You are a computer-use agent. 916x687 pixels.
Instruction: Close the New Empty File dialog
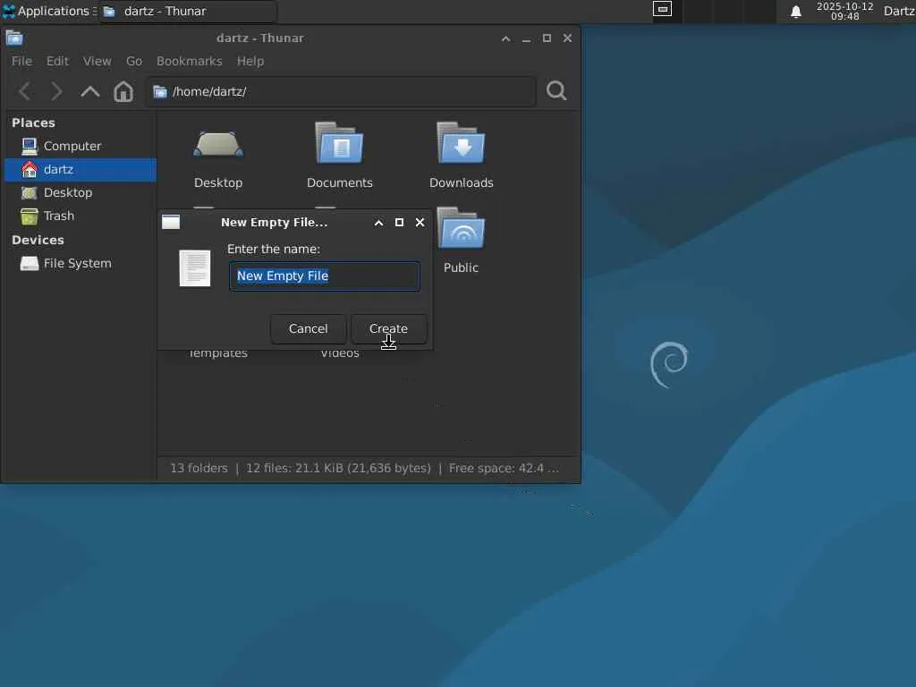tap(420, 223)
